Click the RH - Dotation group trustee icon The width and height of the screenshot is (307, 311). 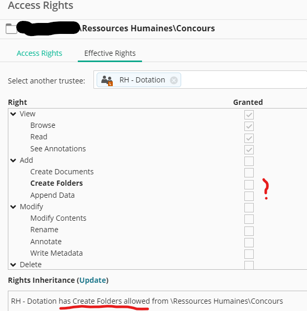click(x=107, y=80)
